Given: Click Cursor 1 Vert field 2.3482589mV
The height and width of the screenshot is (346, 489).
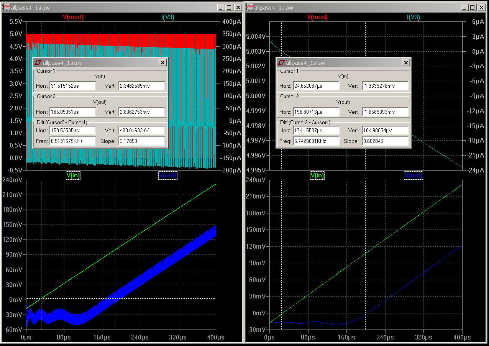Looking at the screenshot, I should pyautogui.click(x=142, y=86).
